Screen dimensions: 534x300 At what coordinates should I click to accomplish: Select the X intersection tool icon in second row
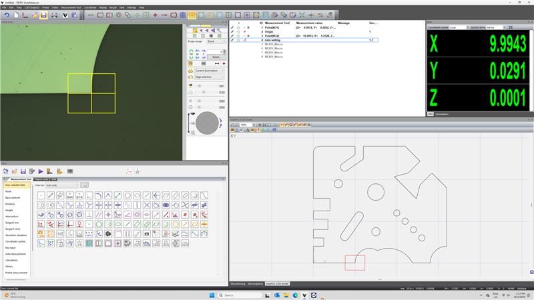click(146, 205)
